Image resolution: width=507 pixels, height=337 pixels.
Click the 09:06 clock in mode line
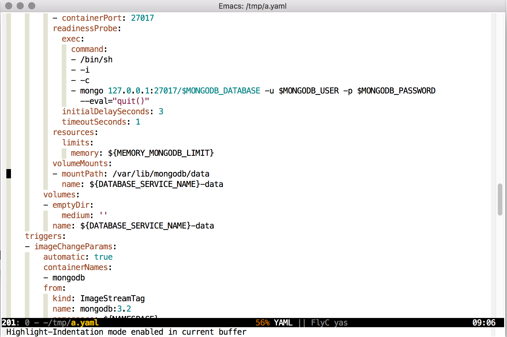[x=484, y=323]
